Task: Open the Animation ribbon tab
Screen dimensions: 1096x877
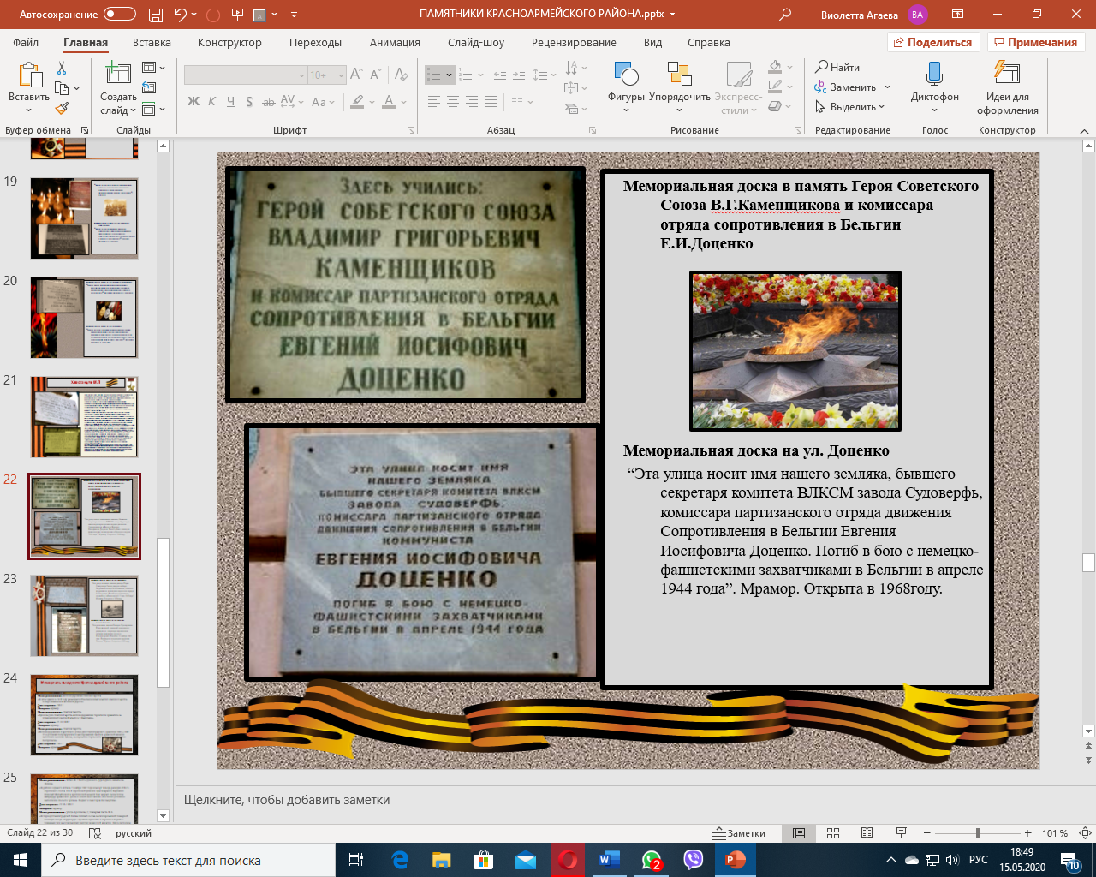Action: click(x=395, y=43)
